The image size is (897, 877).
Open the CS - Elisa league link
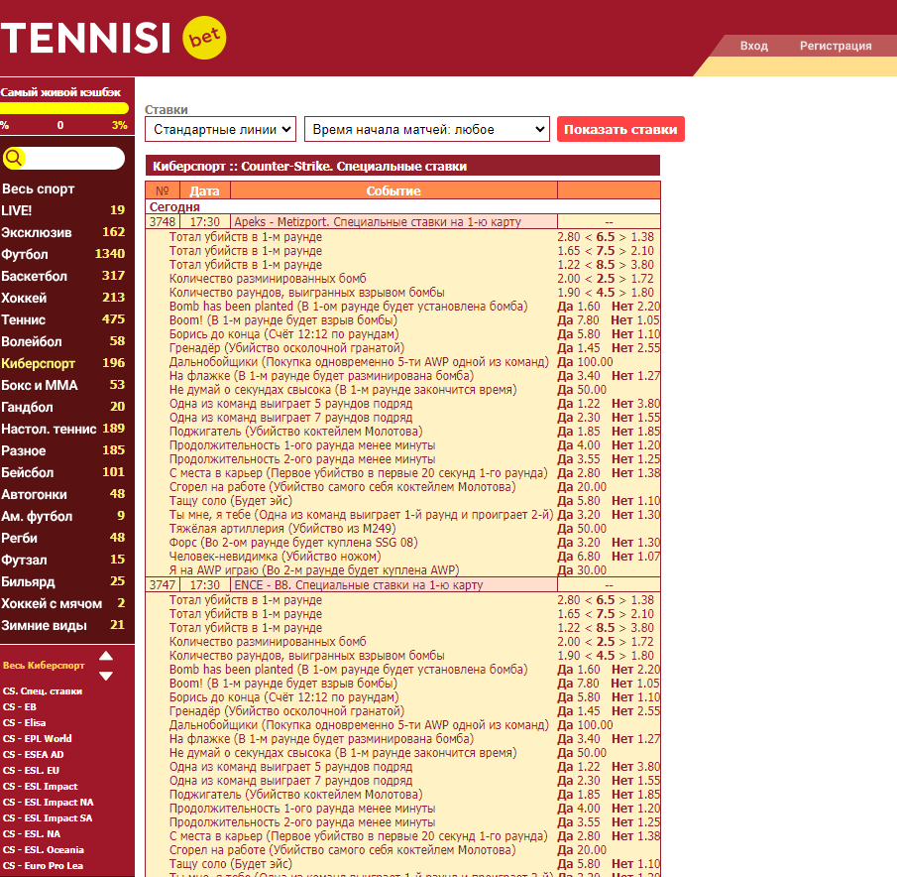click(x=24, y=723)
